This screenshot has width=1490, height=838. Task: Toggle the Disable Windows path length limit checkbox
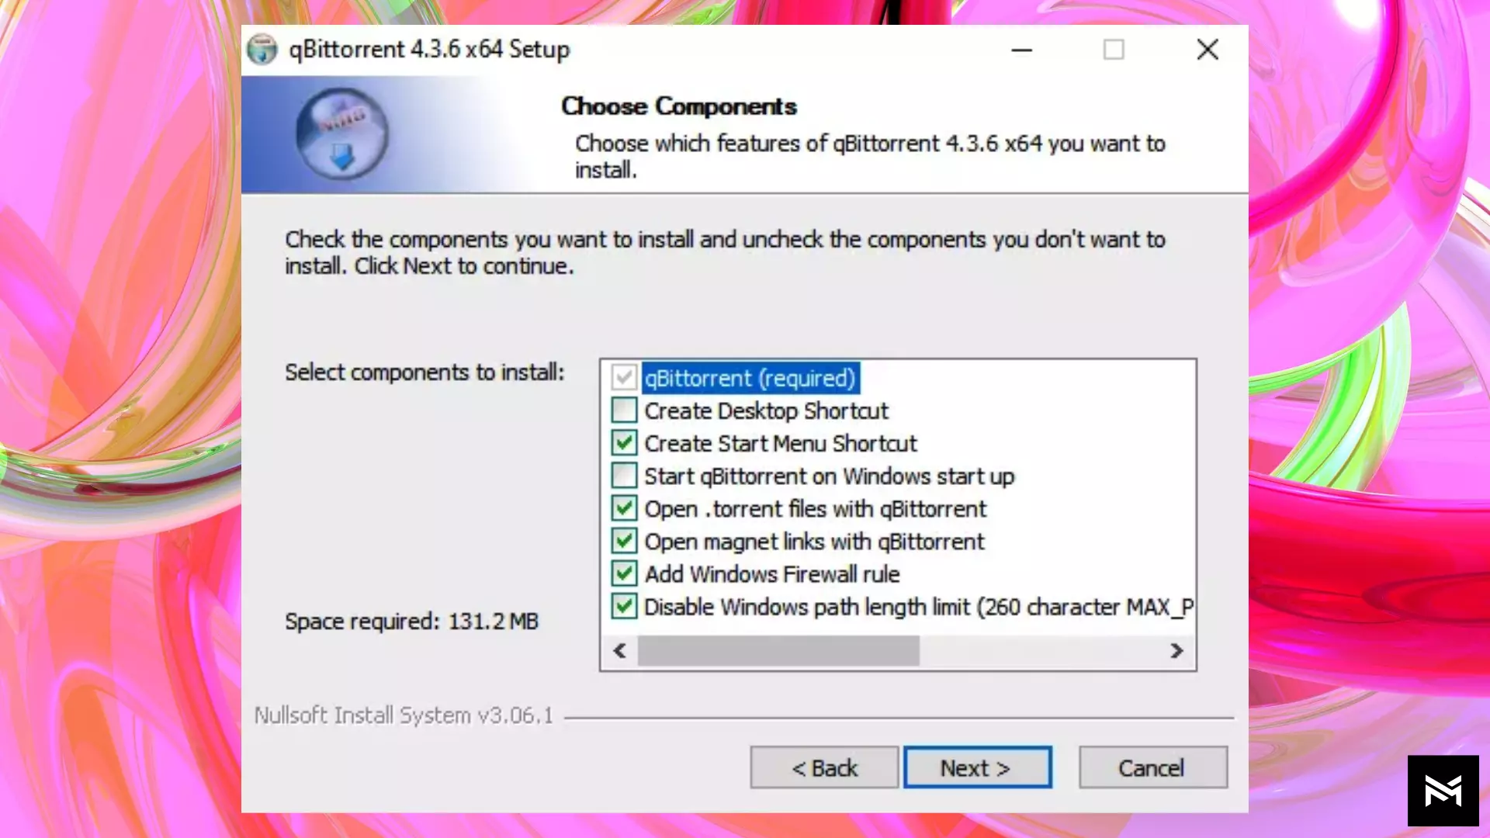tap(623, 607)
